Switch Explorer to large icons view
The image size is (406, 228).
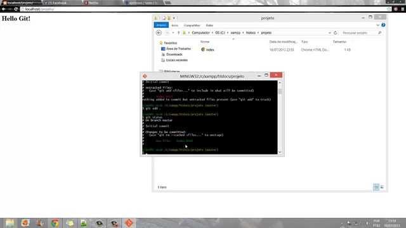click(382, 187)
